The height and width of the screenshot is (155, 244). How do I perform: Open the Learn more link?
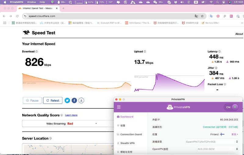click(x=71, y=115)
